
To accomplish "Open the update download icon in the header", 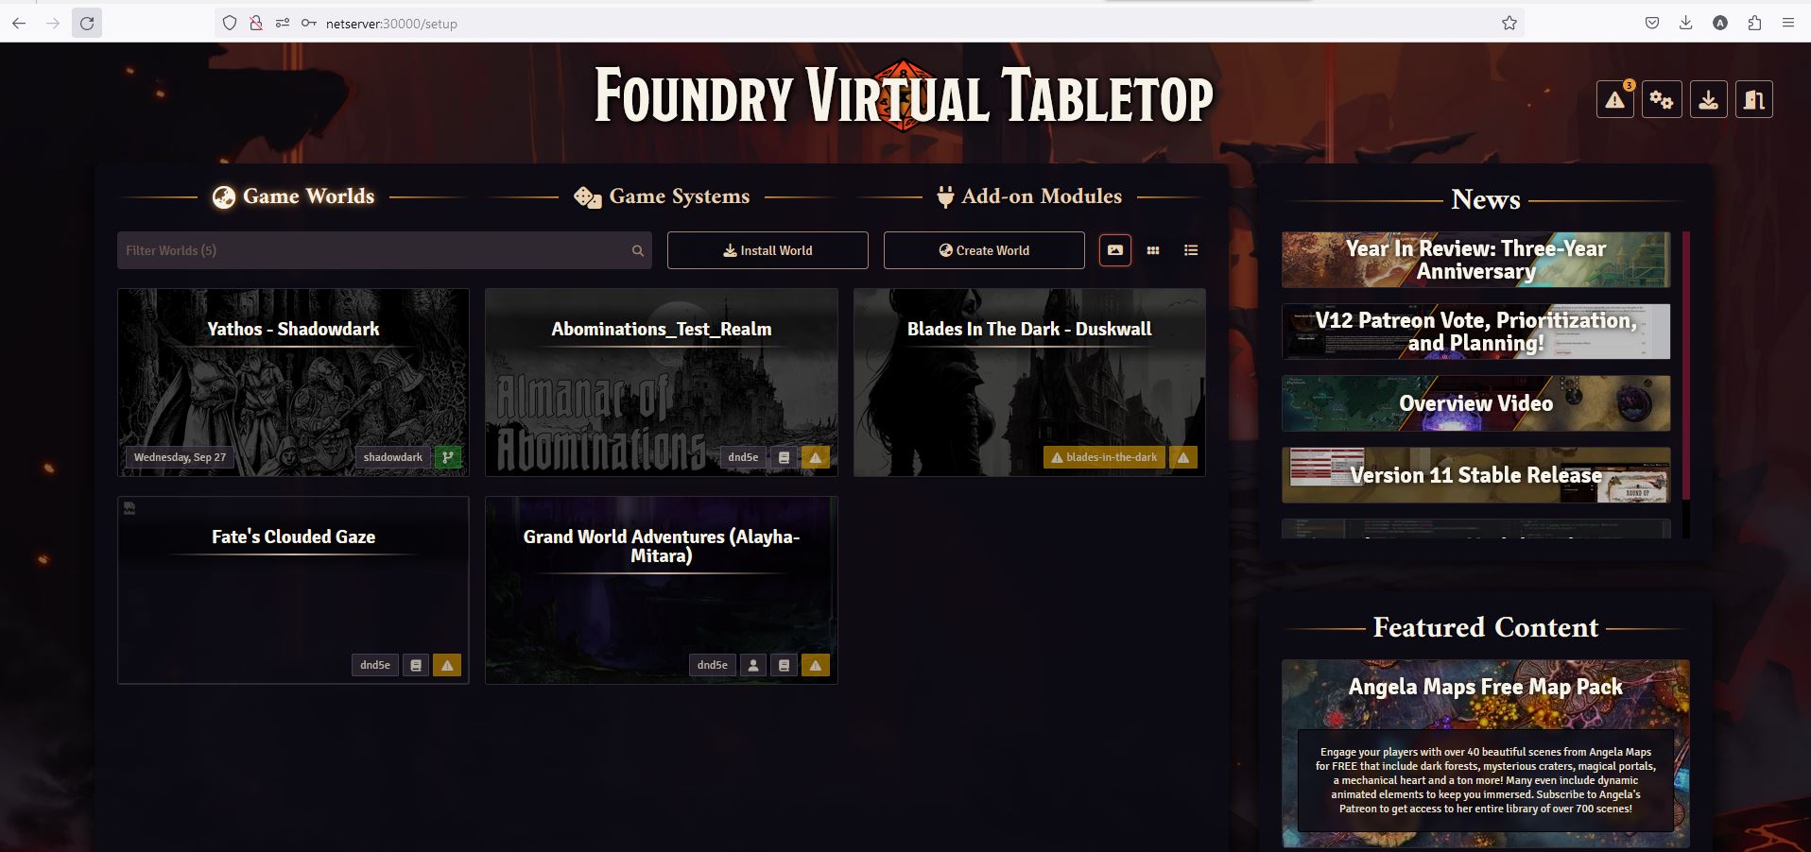I will click(1708, 99).
